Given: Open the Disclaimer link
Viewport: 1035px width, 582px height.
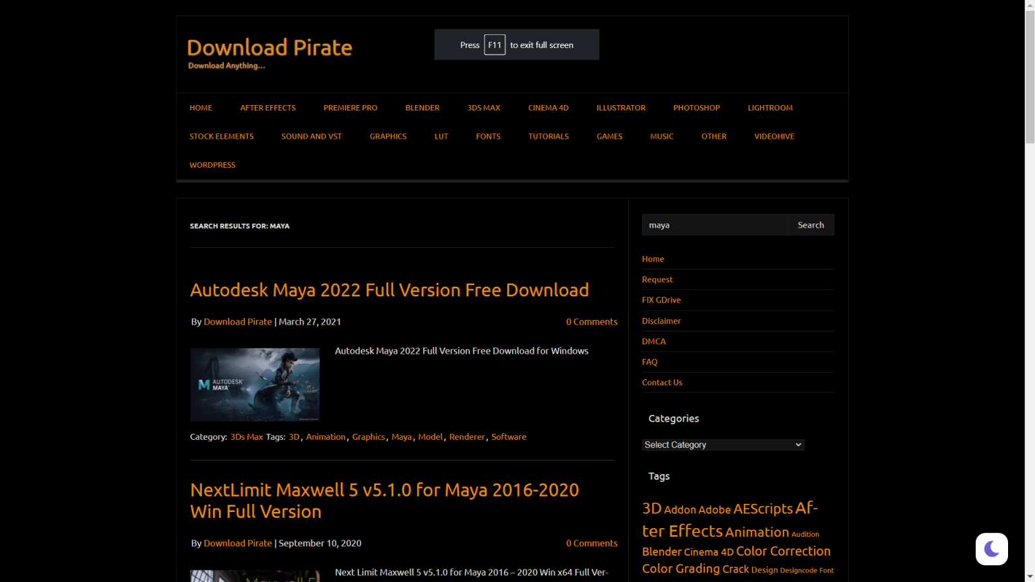Looking at the screenshot, I should tap(661, 321).
